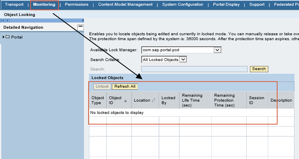Screen dimensions: 299x159
Task: Collapse the Detailed Navigation panel
Action: click(x=80, y=27)
